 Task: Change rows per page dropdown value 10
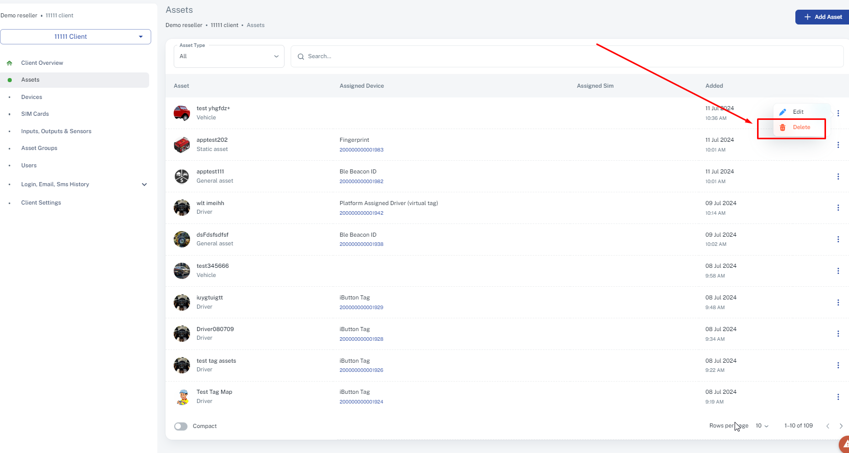[x=762, y=426]
